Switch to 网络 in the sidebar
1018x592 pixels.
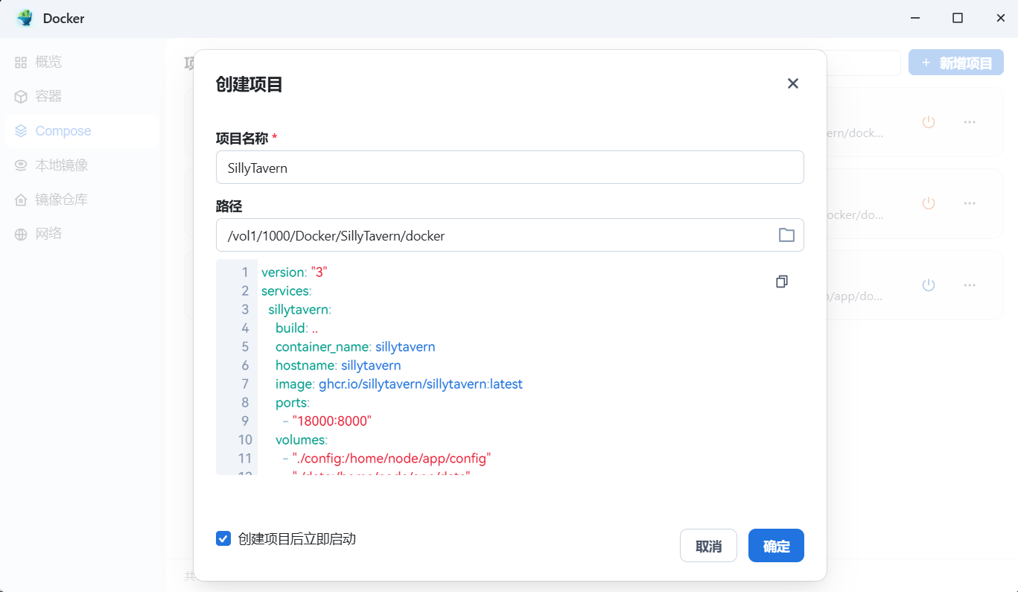coord(82,234)
